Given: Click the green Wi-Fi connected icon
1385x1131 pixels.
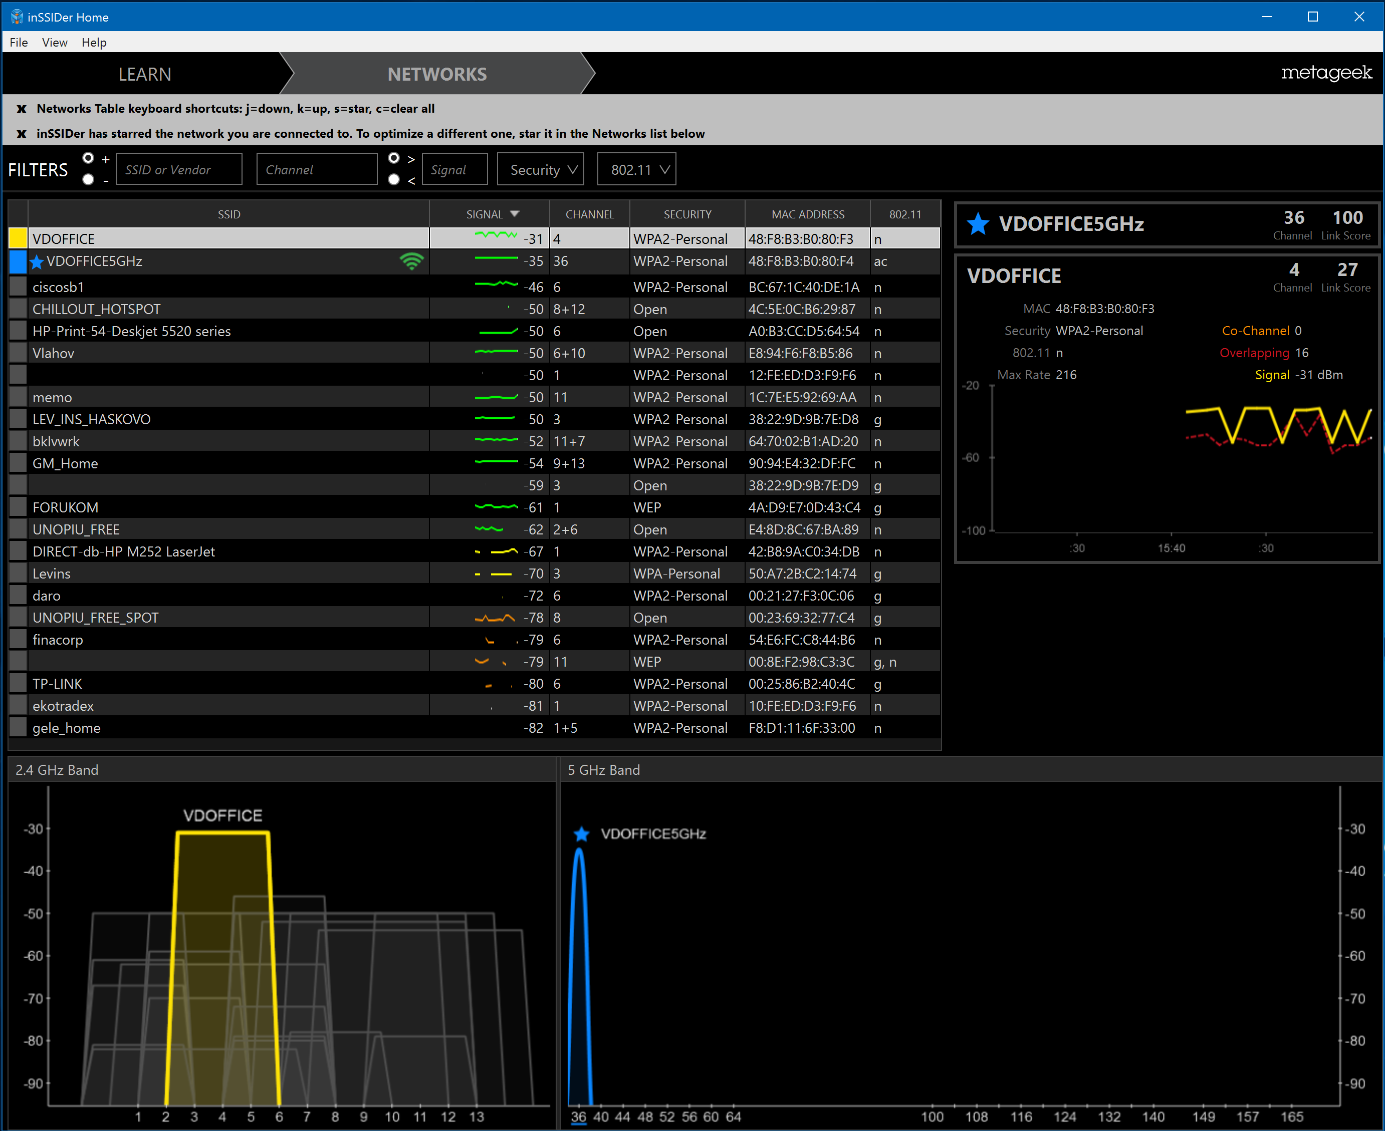Looking at the screenshot, I should coord(411,261).
